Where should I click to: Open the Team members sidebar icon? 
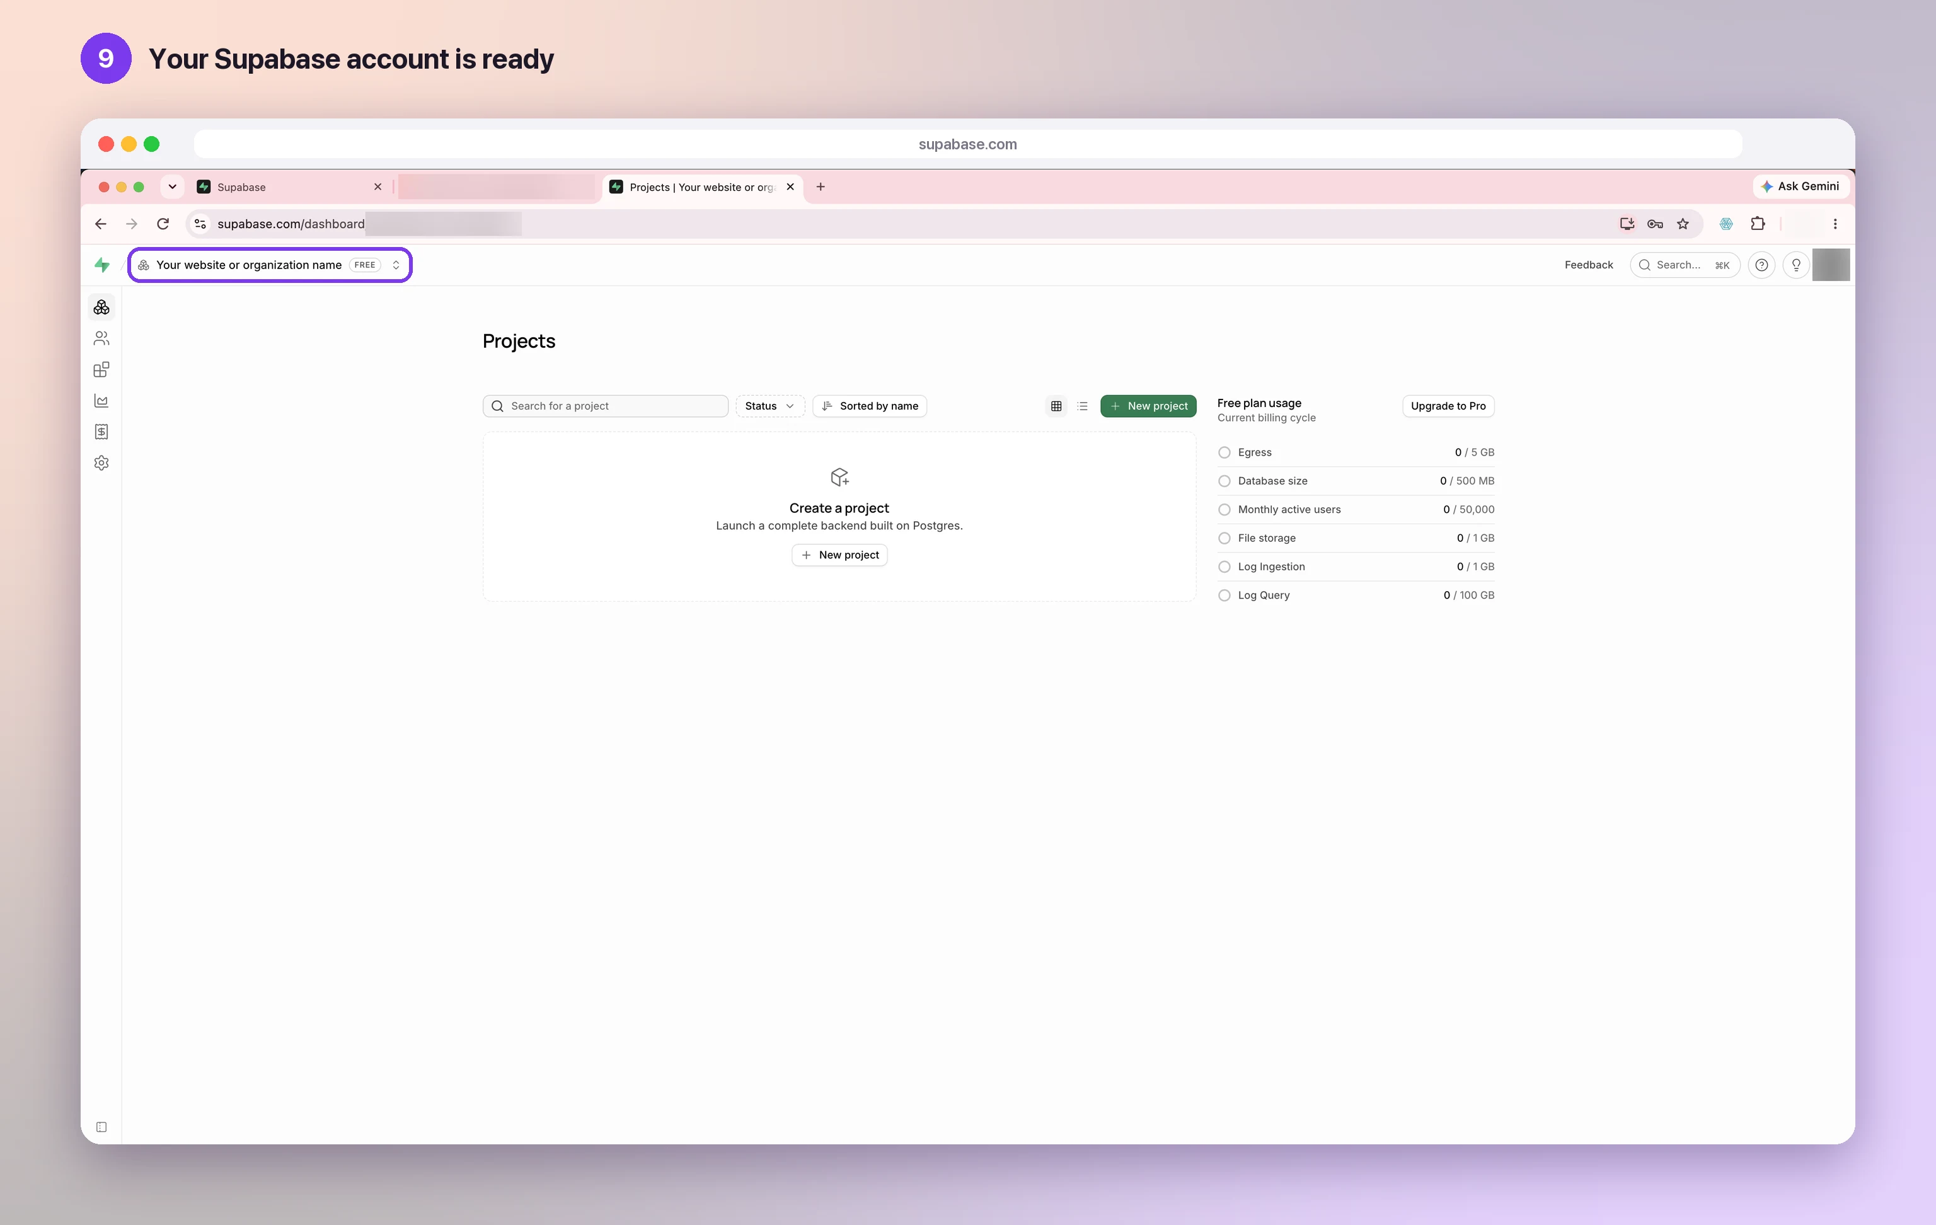click(x=101, y=338)
